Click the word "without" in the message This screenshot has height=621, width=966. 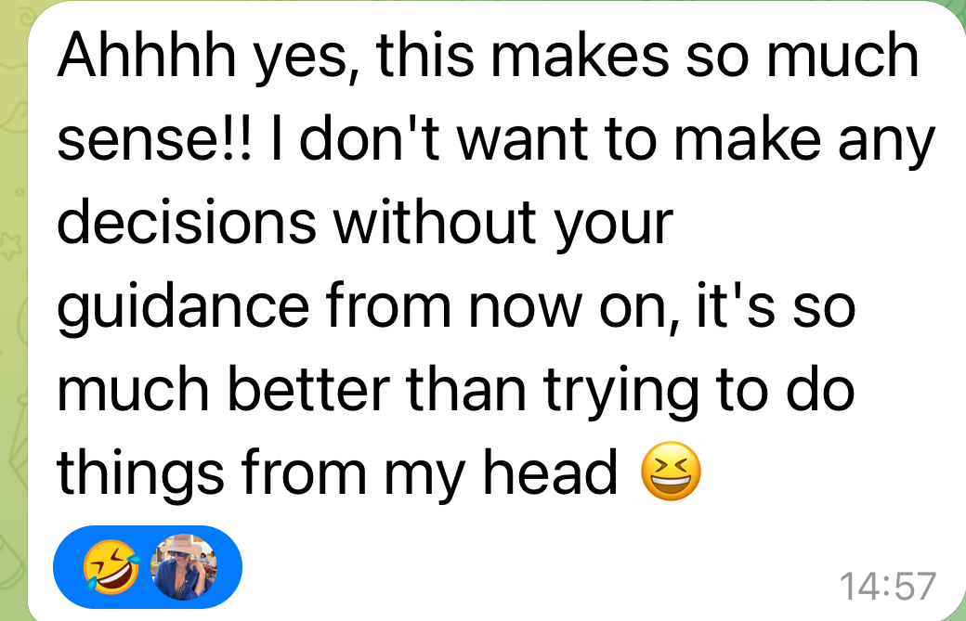coord(435,222)
